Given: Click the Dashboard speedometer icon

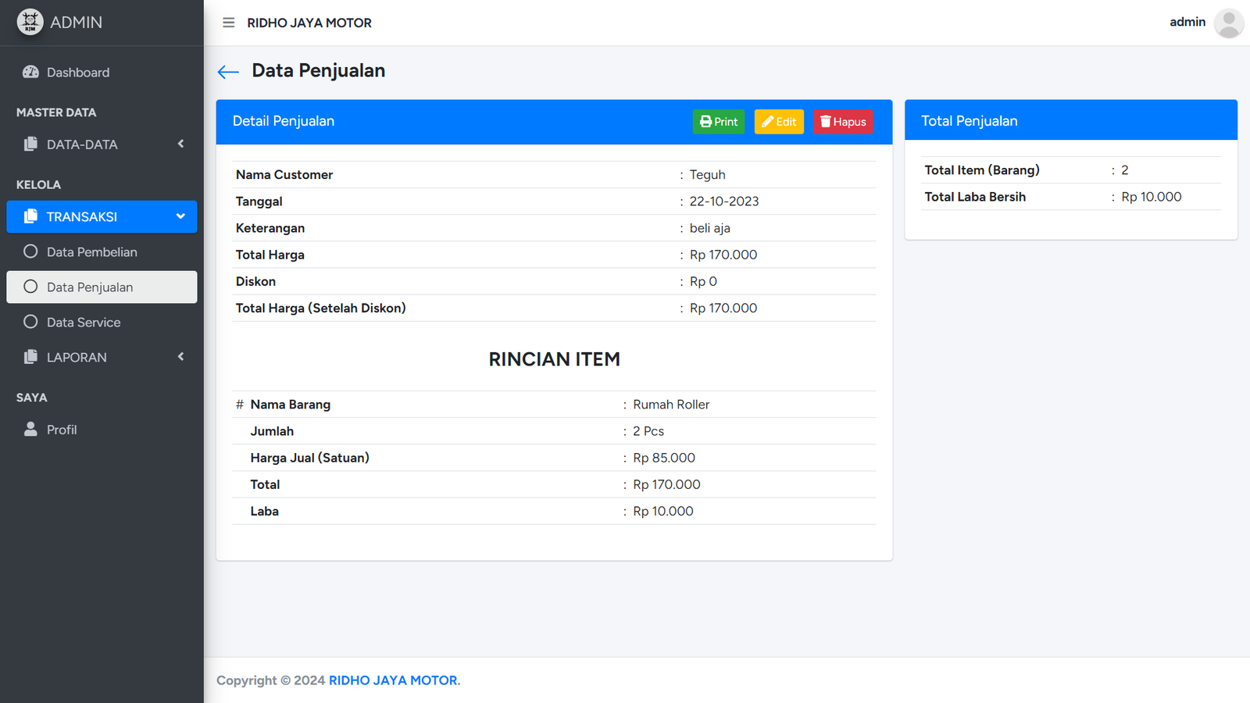Looking at the screenshot, I should [30, 72].
